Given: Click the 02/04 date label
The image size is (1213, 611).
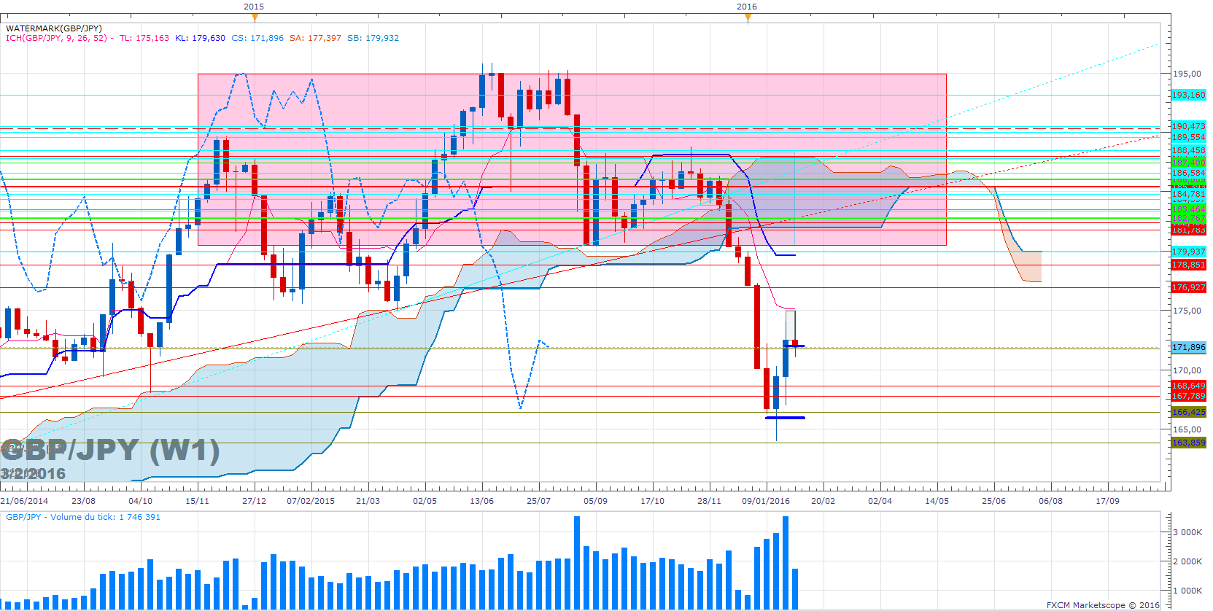Looking at the screenshot, I should point(880,501).
